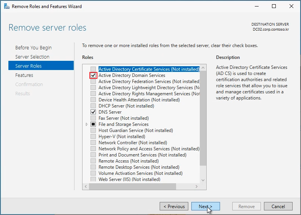Select Print and Document Services row

(142, 155)
